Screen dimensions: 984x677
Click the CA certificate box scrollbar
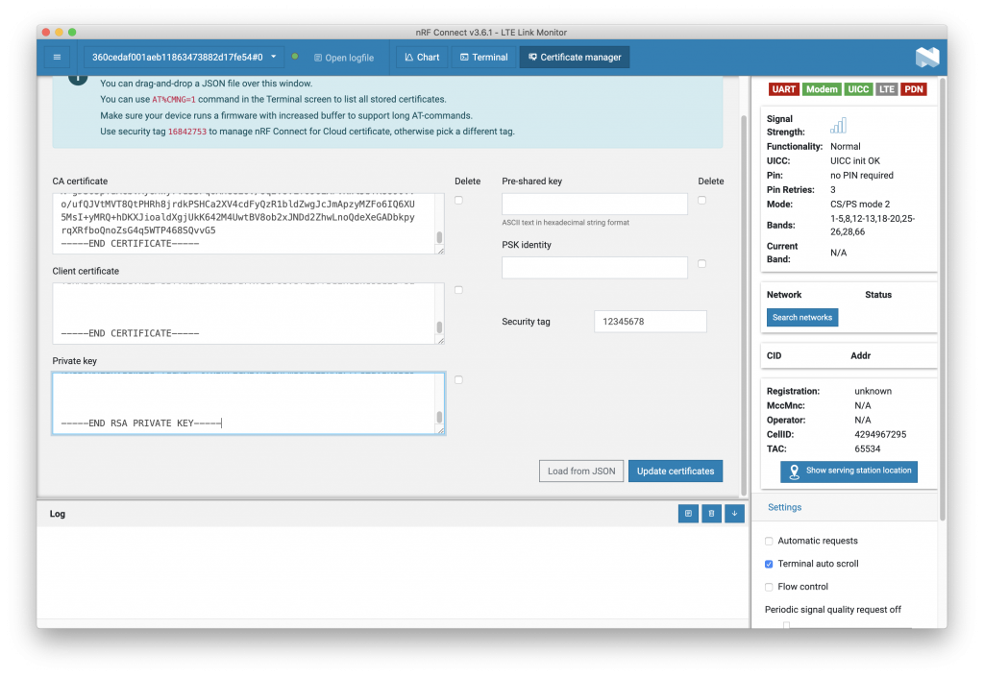click(x=439, y=237)
